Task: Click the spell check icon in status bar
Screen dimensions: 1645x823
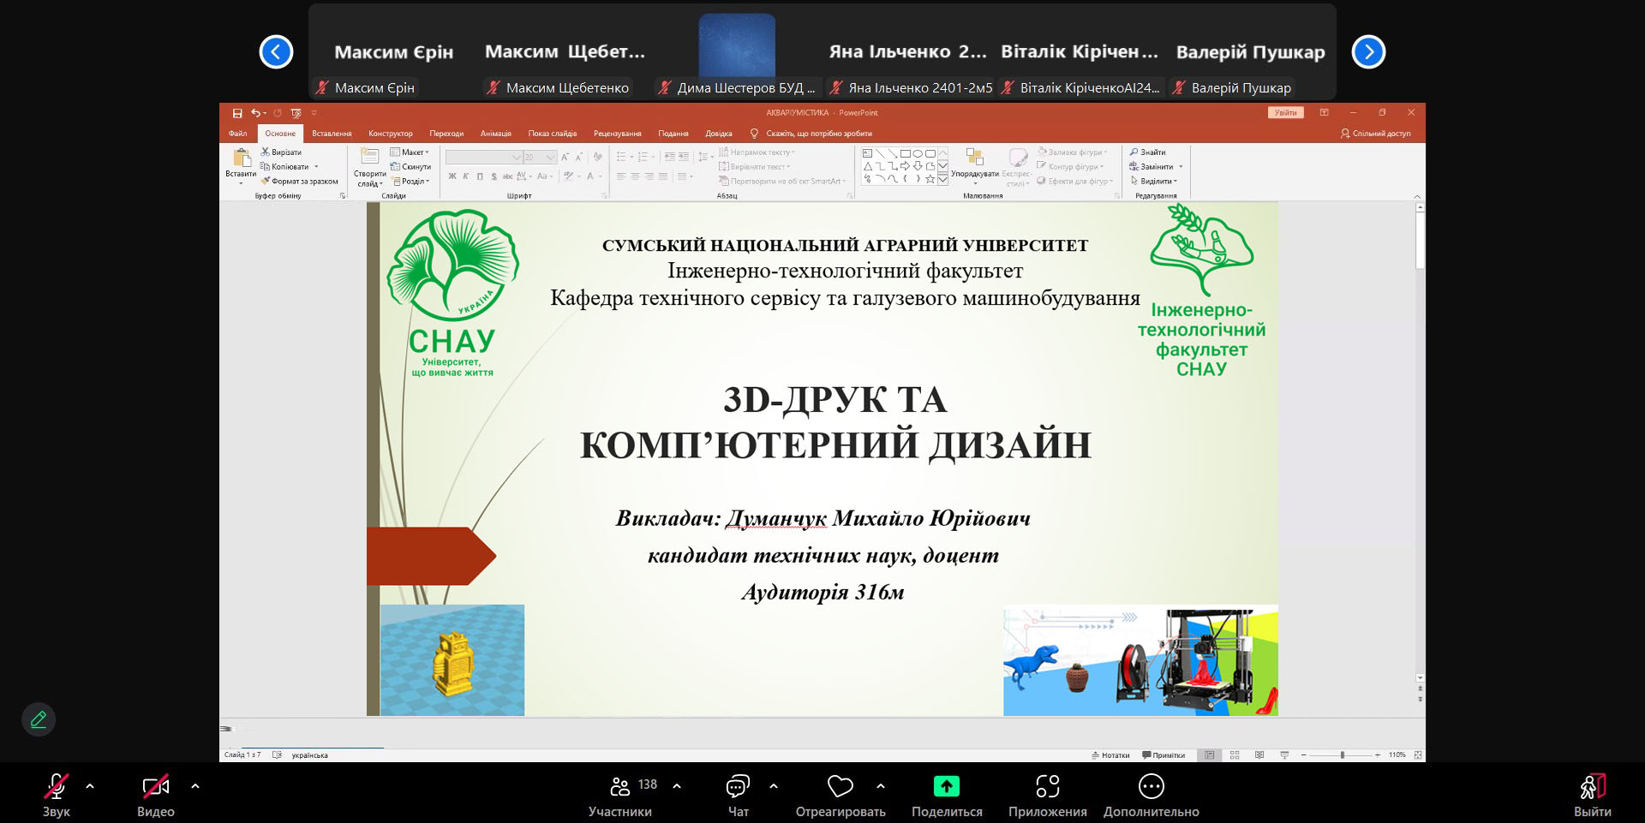Action: [x=277, y=754]
